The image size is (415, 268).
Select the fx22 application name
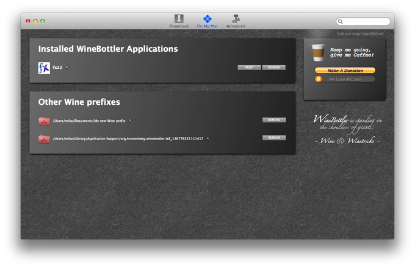tap(57, 68)
